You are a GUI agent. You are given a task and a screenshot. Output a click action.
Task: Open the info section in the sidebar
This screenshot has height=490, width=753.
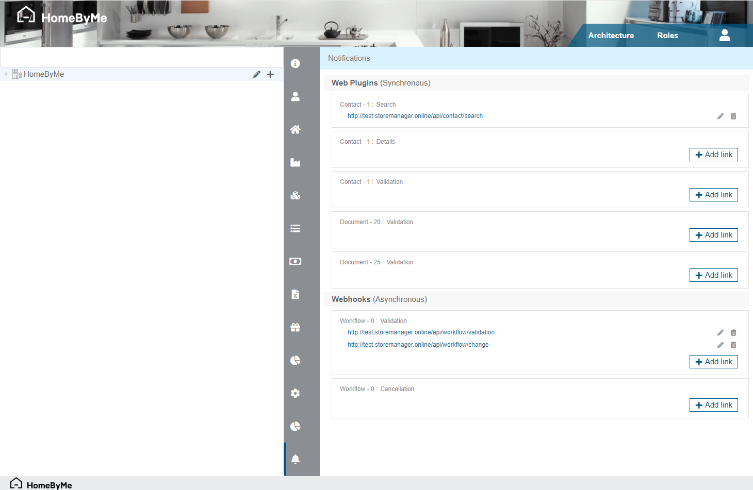[296, 63]
